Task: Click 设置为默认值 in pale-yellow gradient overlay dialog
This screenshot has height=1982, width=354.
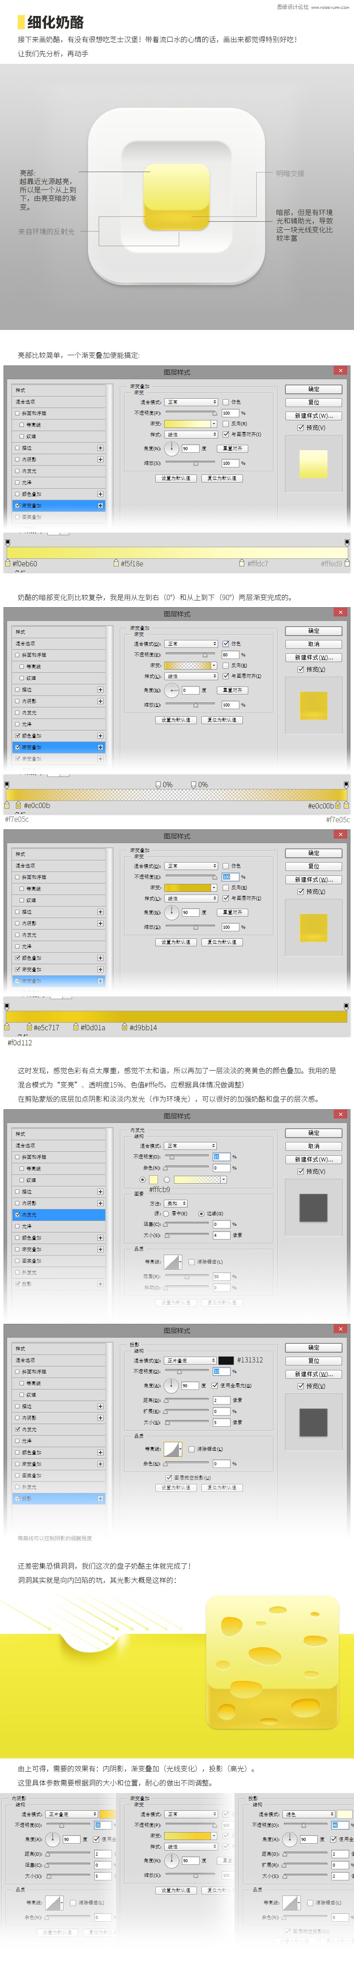Action: click(176, 478)
